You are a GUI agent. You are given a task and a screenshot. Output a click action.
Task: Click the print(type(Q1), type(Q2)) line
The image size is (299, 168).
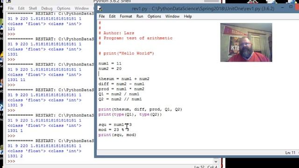pyautogui.click(x=130, y=114)
